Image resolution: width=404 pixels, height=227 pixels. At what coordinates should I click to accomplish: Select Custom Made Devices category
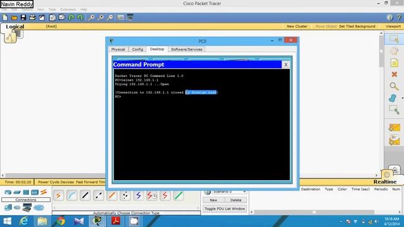[27, 207]
